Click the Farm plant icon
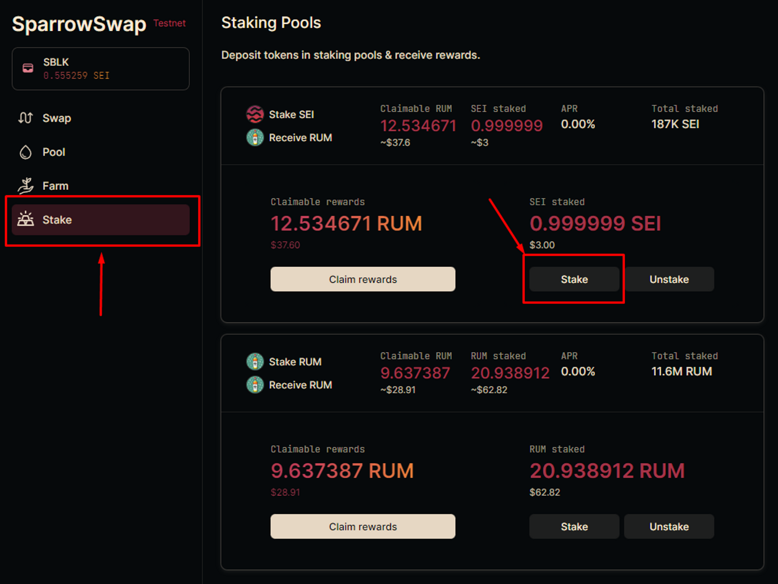Viewport: 778px width, 584px height. (26, 186)
